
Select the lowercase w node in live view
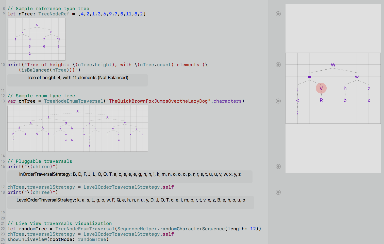(357, 77)
